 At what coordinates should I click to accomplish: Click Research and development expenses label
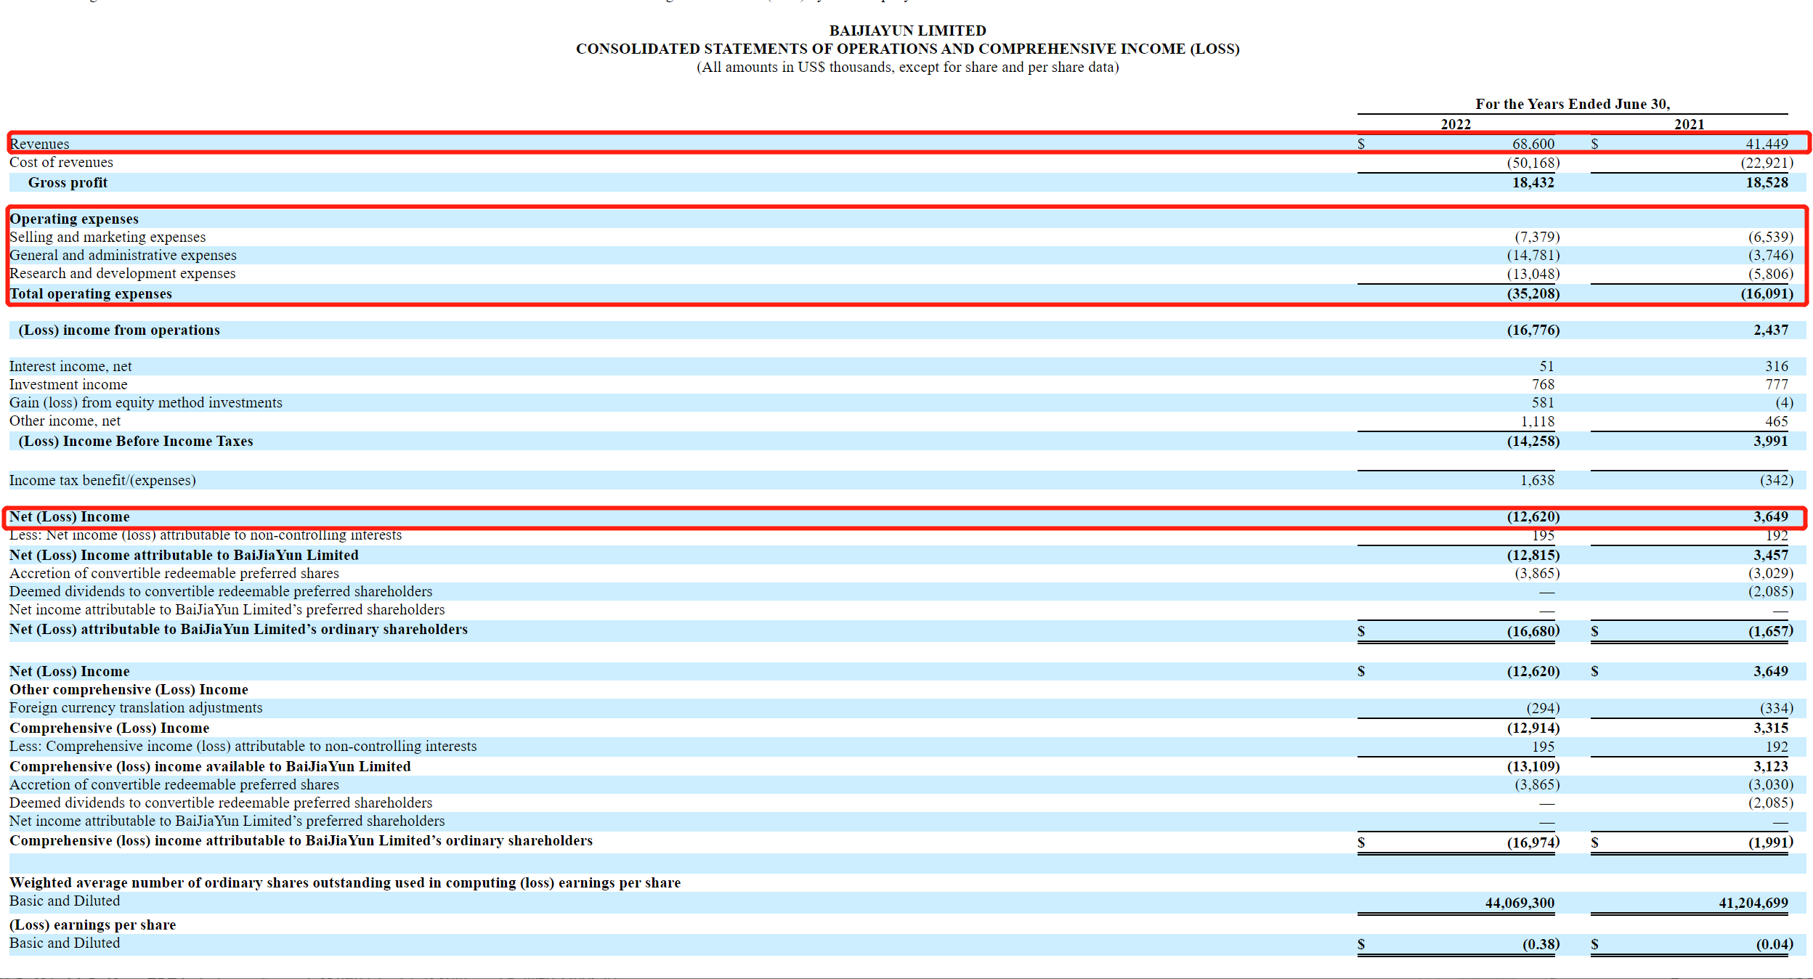(122, 274)
